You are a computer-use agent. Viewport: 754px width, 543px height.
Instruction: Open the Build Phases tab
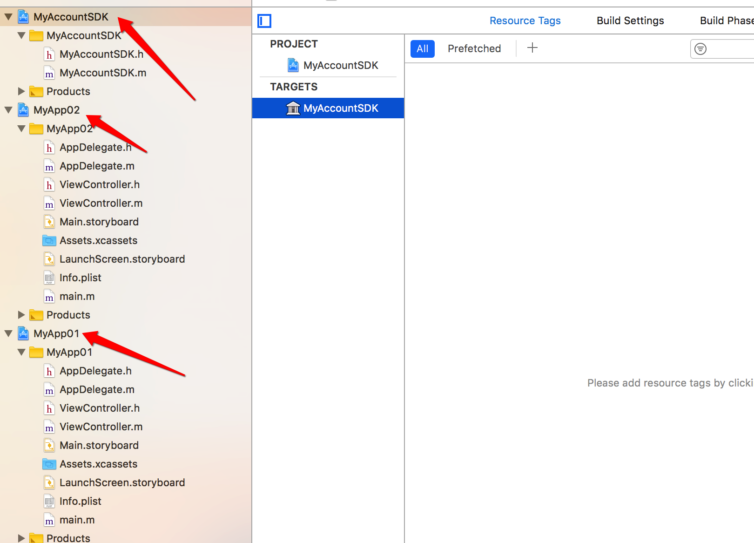click(727, 20)
